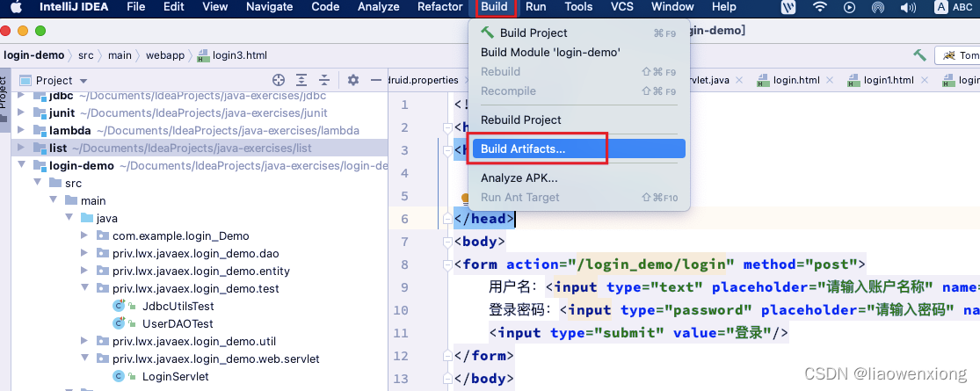Expand the jdbc module node arrow
Viewport: 980px width, 391px height.
20,96
